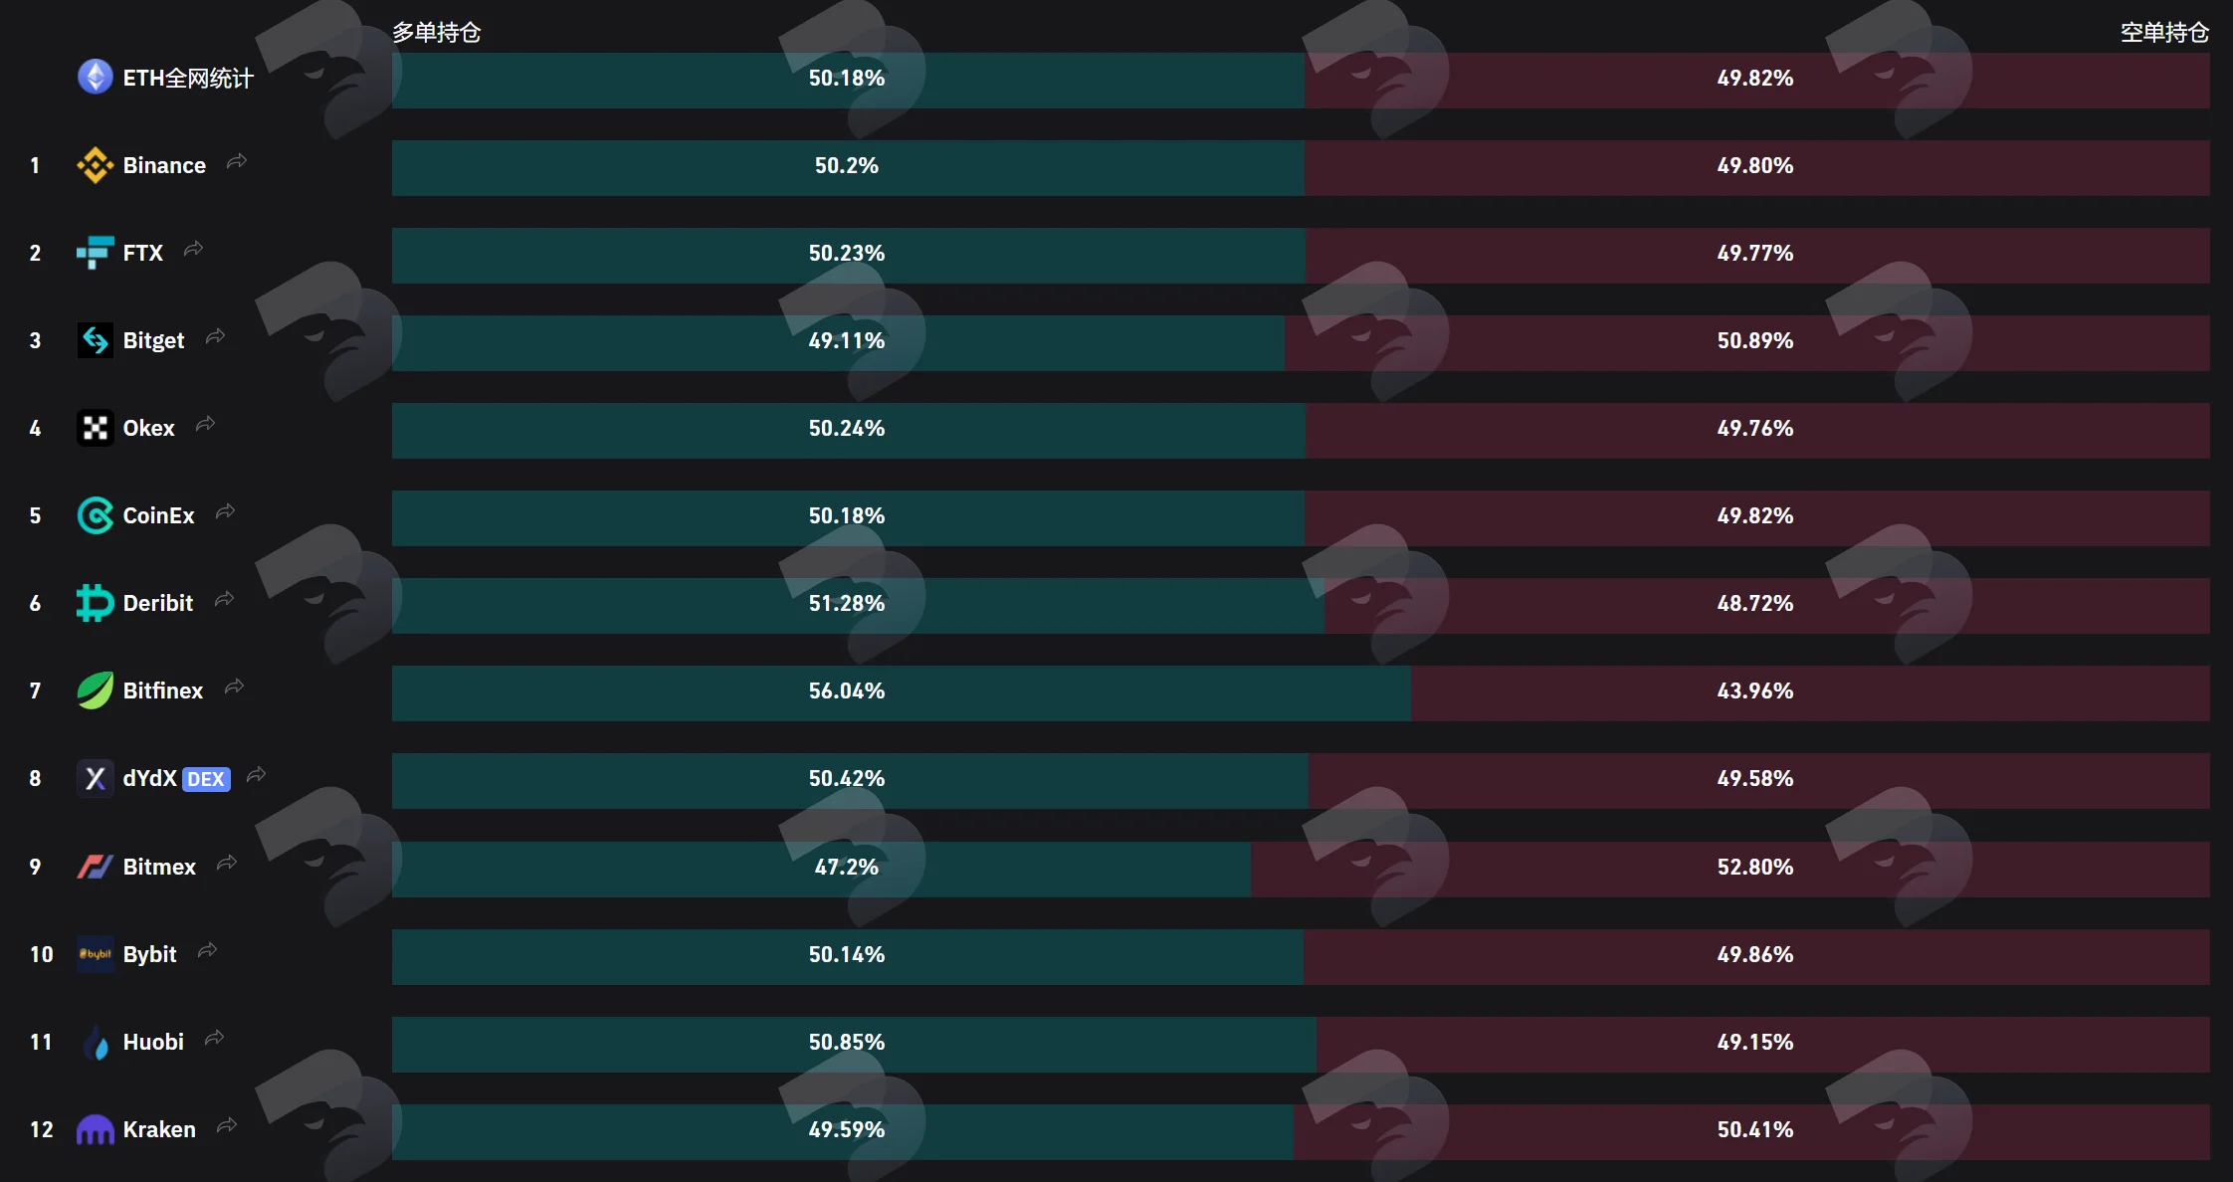
Task: Select the Binance exchange name
Action: (164, 165)
